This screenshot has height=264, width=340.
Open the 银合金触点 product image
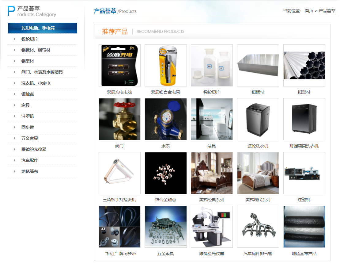(166, 173)
